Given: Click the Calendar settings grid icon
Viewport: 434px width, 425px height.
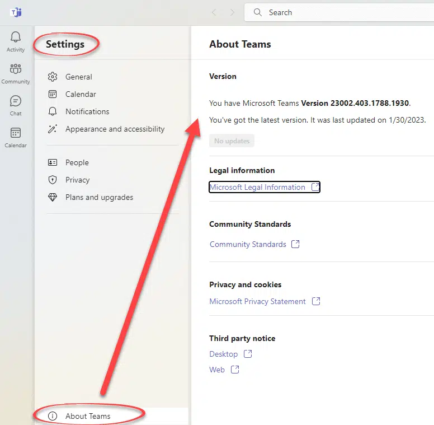Looking at the screenshot, I should tap(53, 94).
